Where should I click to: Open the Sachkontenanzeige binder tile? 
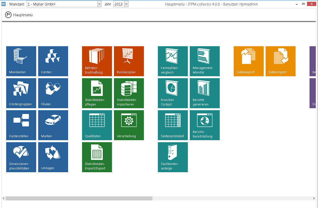(x=173, y=157)
